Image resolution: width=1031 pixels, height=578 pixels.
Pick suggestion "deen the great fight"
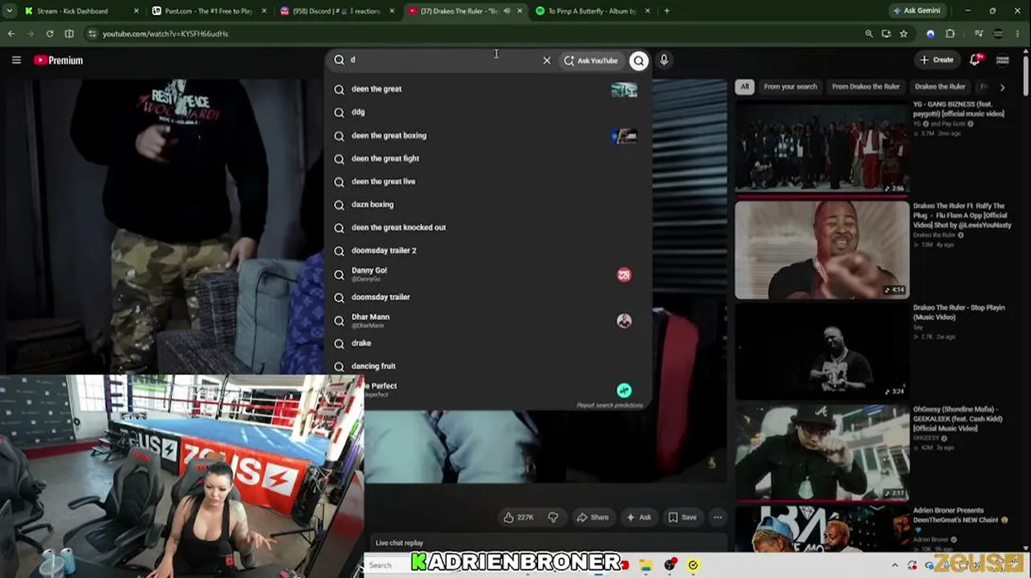click(x=489, y=158)
